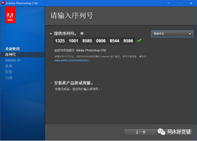Click the Adobe logo in the sidebar
197x141 pixels.
click(10, 15)
